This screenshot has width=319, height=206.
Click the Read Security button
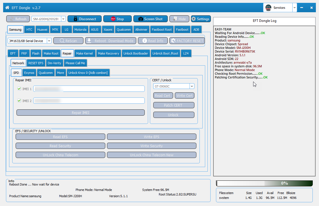point(60,146)
